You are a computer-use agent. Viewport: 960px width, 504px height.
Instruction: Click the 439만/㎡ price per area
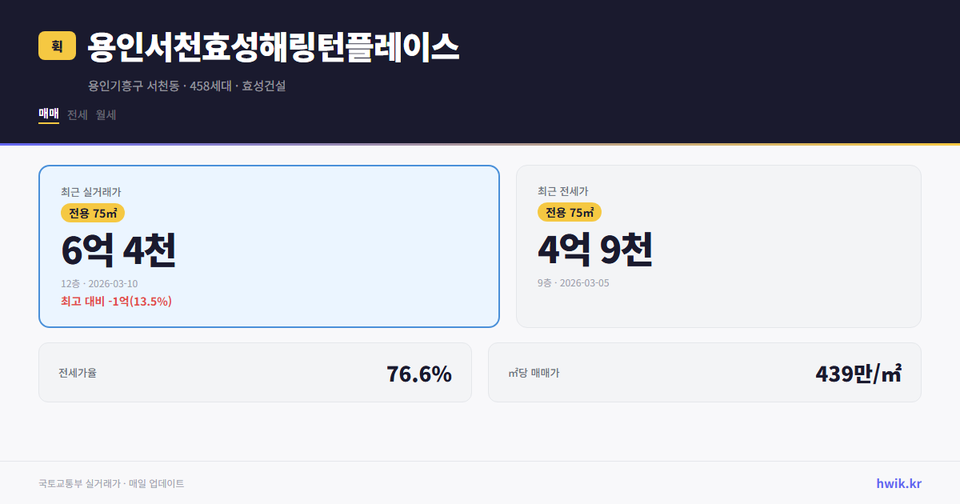click(858, 372)
